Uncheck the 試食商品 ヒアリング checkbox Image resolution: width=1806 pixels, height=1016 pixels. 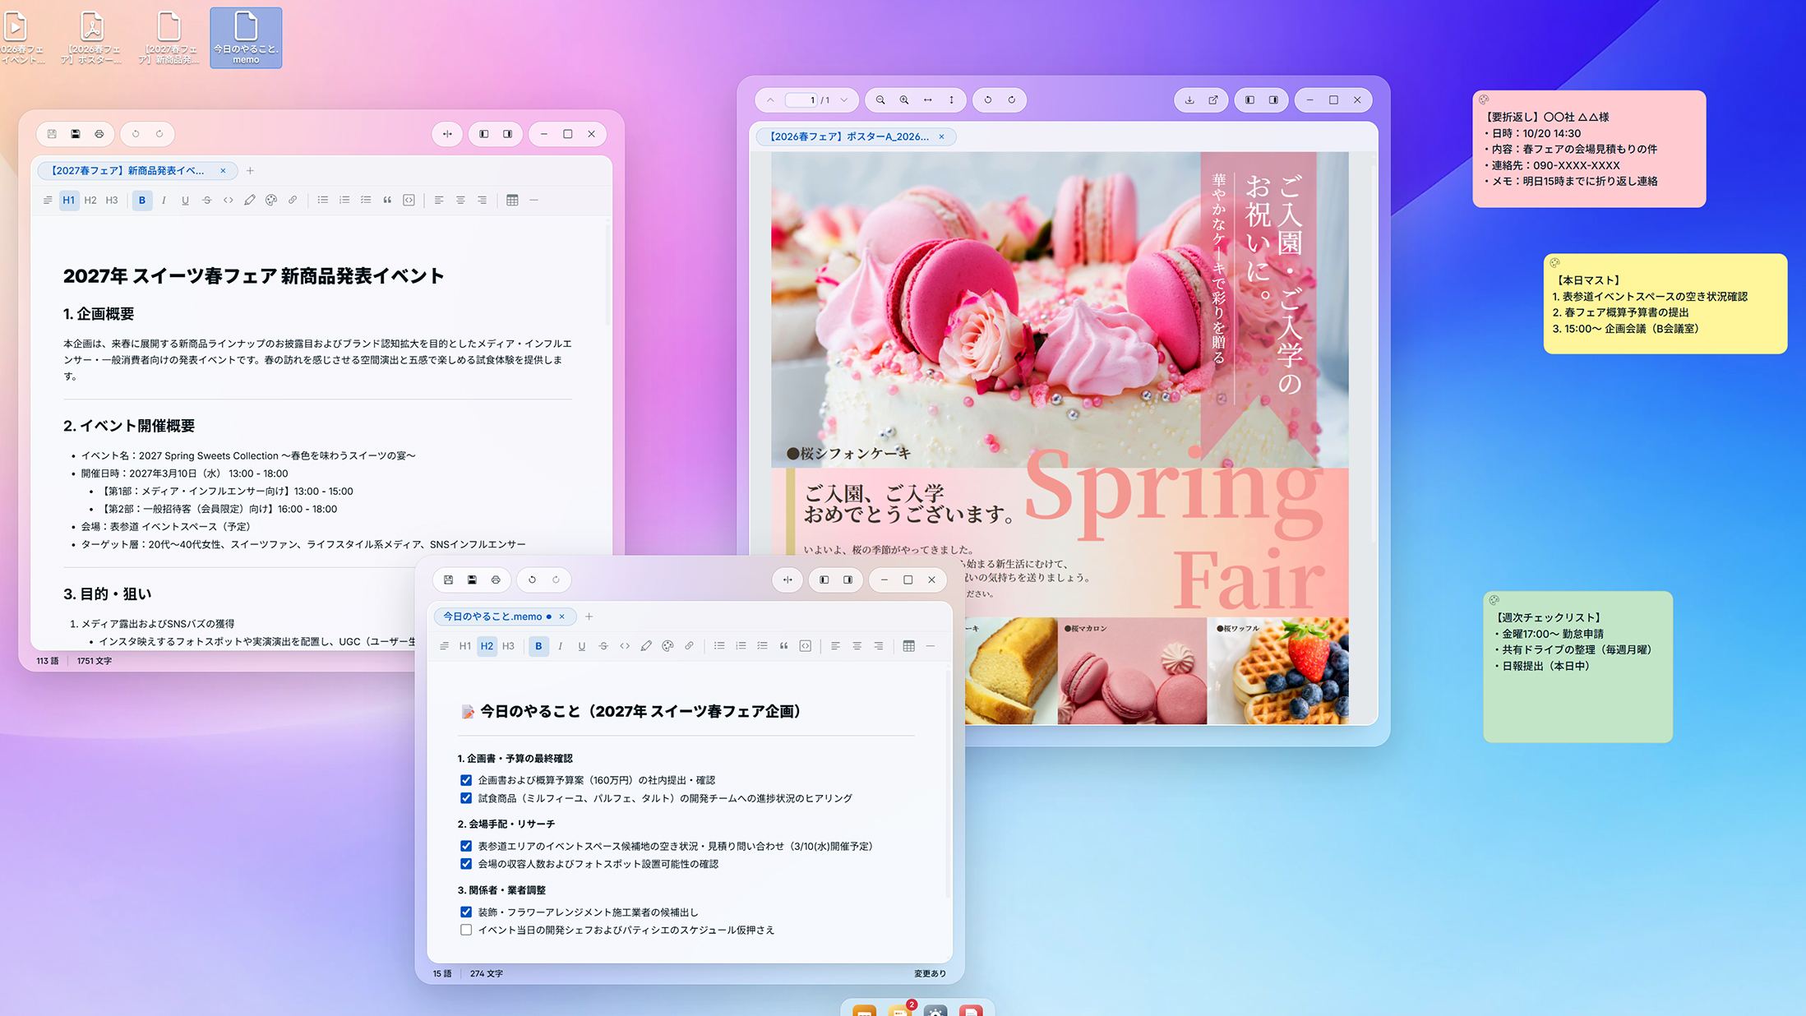pos(466,798)
